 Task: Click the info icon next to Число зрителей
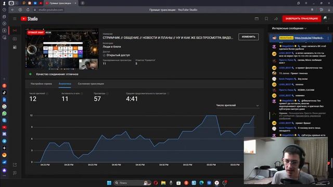(47, 94)
